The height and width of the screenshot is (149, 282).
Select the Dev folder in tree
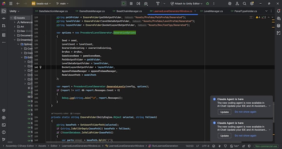pyautogui.click(x=23, y=31)
